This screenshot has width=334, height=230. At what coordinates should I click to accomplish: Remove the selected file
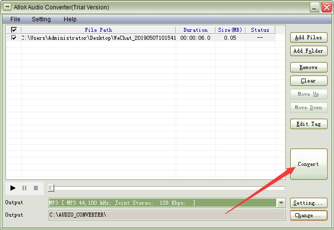click(x=309, y=68)
